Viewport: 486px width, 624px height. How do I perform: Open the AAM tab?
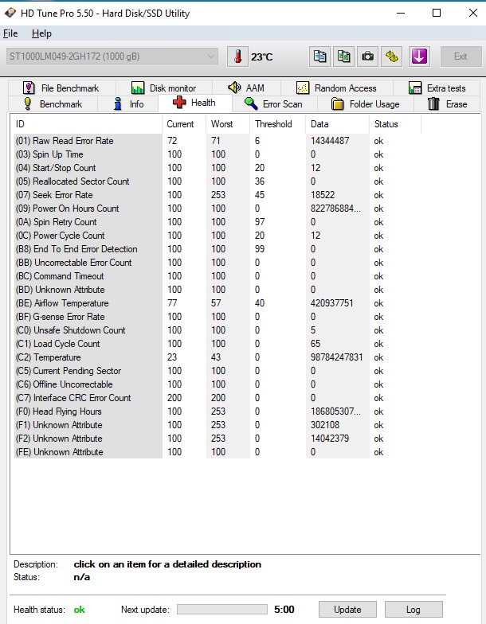(x=247, y=88)
